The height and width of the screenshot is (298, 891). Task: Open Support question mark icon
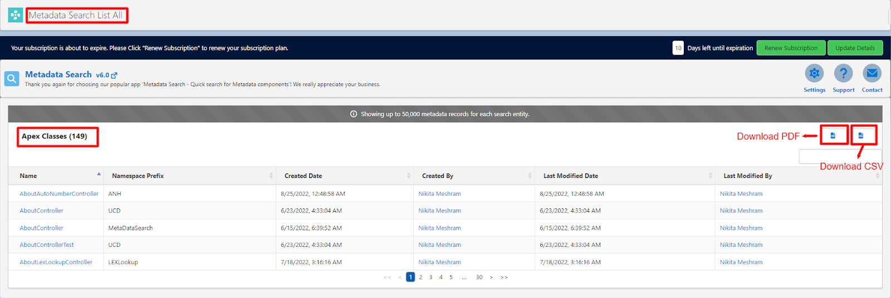(x=843, y=73)
